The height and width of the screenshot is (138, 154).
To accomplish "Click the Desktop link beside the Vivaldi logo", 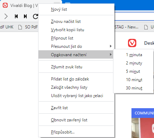I will [x=149, y=43].
